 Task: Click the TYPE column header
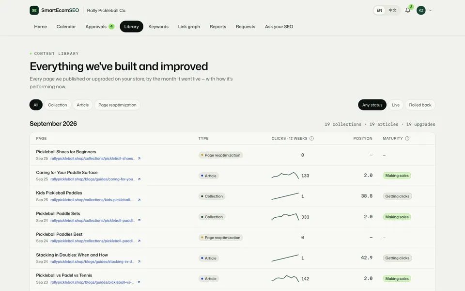[203, 138]
